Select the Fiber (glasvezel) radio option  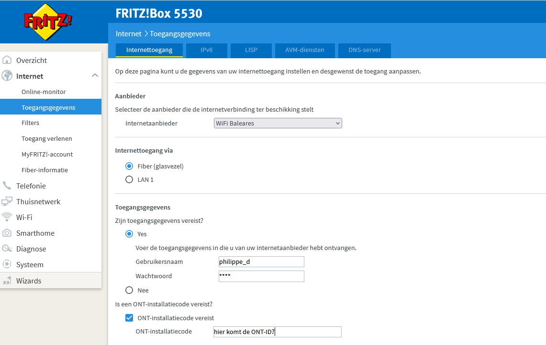tap(129, 166)
